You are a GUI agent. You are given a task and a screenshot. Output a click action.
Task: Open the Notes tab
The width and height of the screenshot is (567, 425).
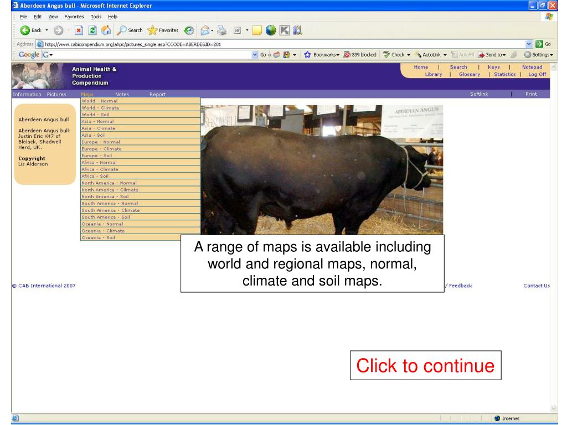tap(122, 94)
